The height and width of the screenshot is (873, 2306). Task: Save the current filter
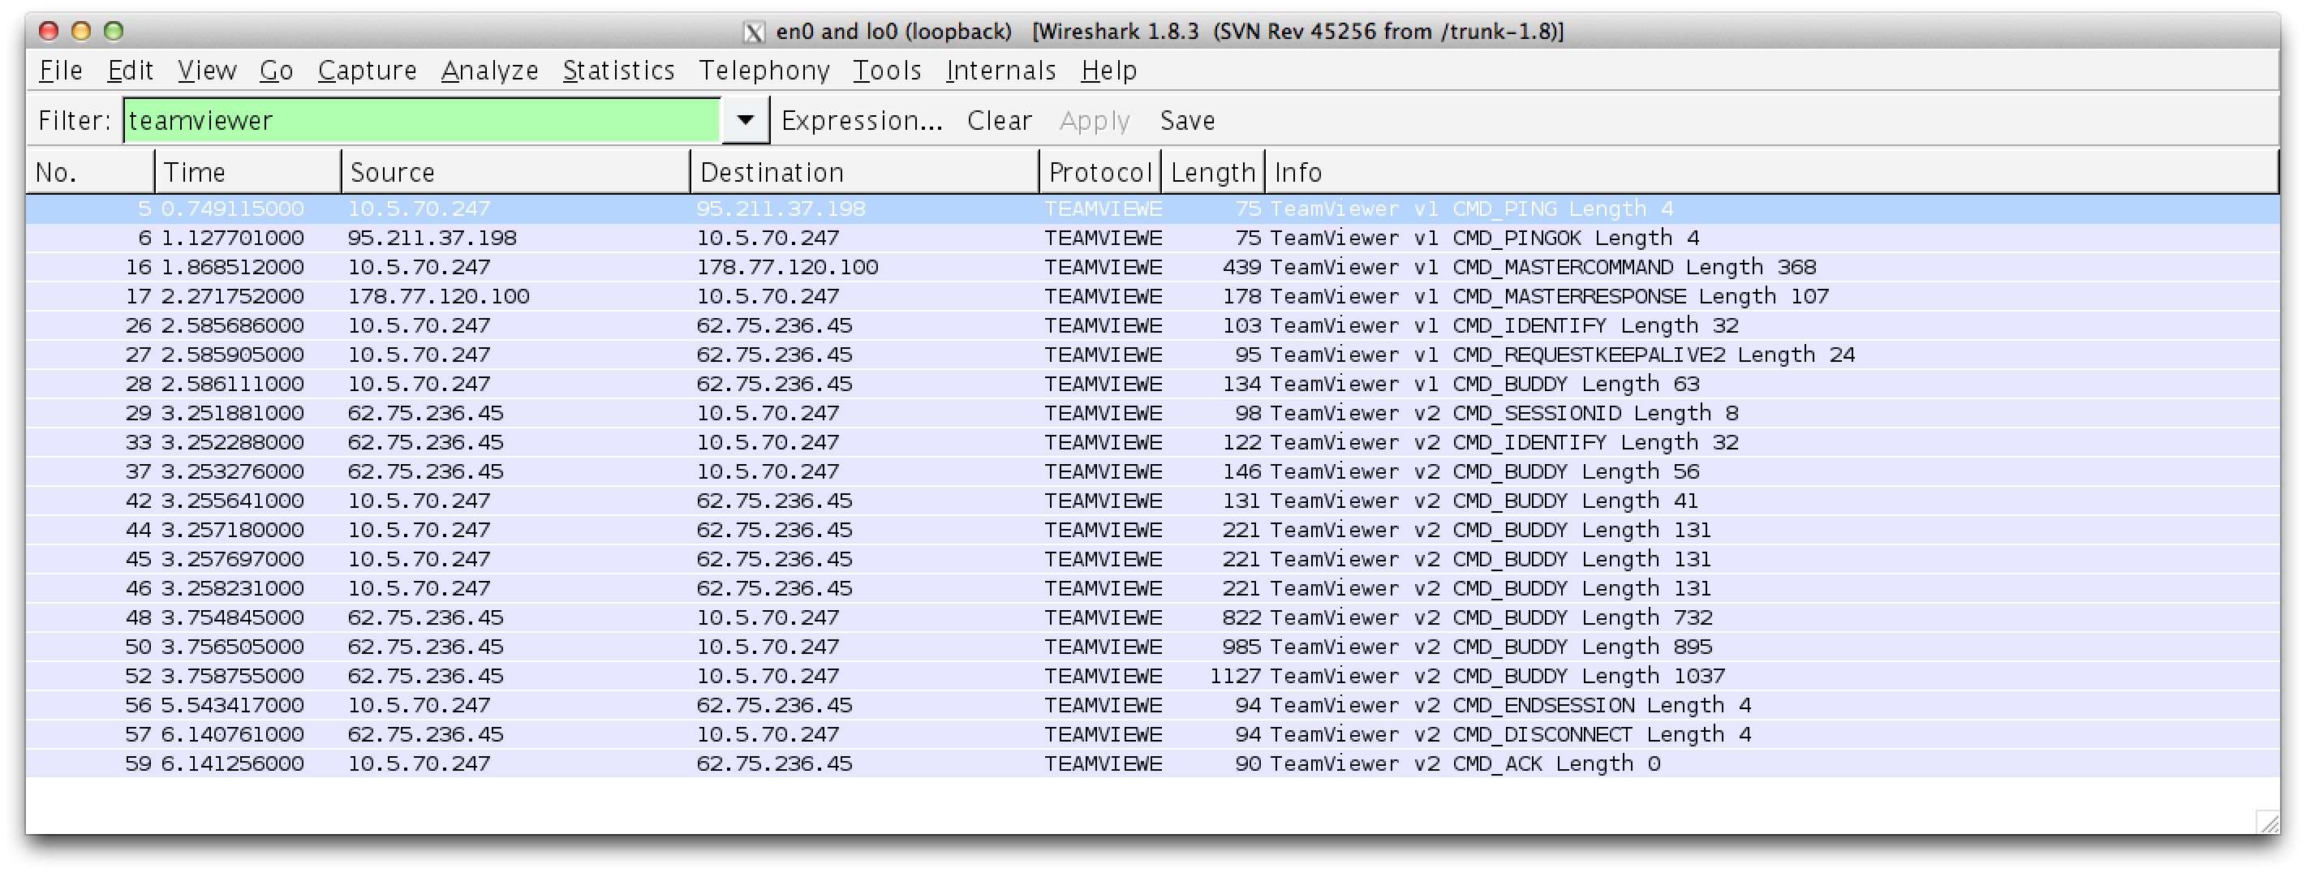click(x=1187, y=120)
